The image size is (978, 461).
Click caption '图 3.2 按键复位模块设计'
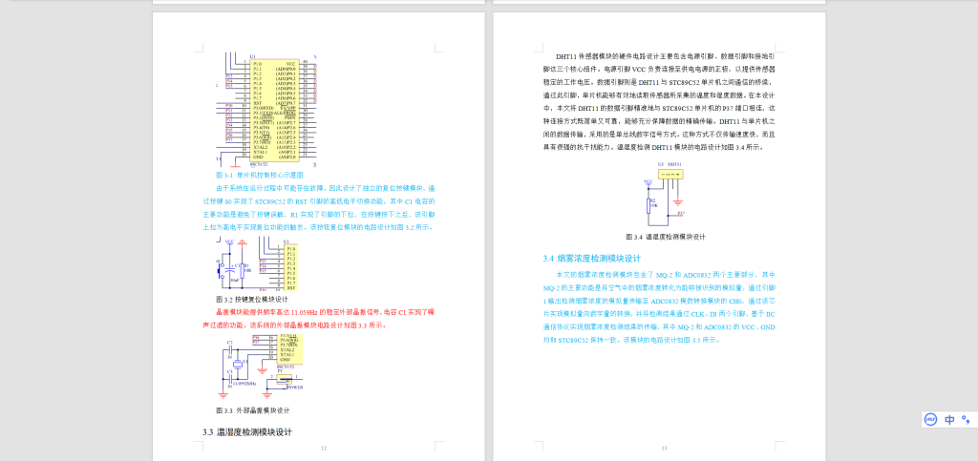252,300
